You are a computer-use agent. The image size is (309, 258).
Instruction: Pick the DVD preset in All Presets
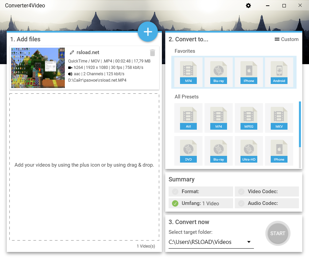point(188,150)
